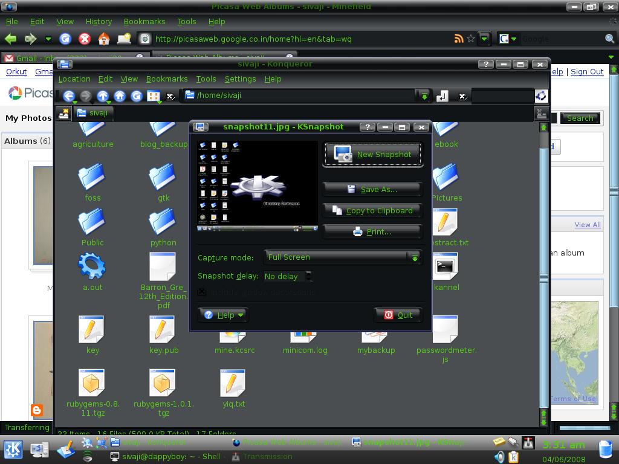Open the gtk folder
The image size is (619, 464).
point(163,182)
